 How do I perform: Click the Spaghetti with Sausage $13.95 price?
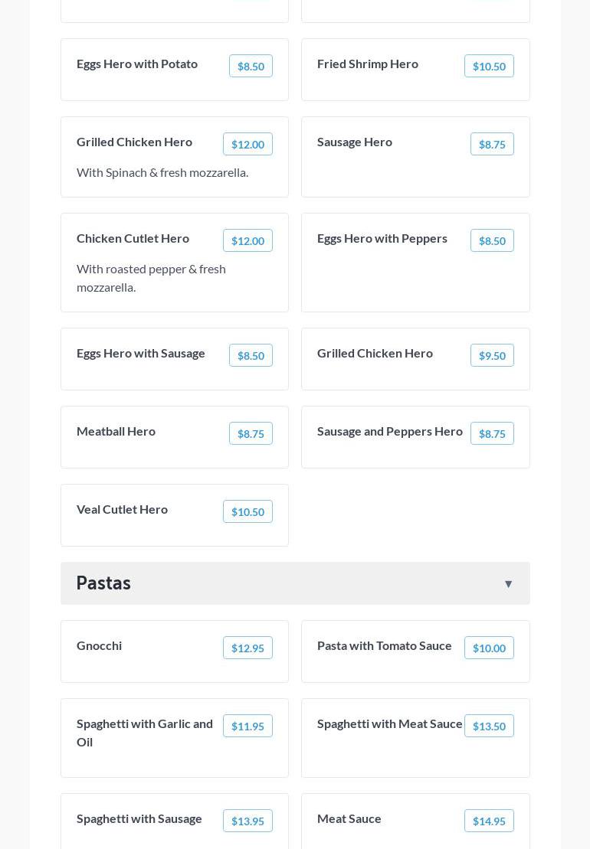tap(247, 821)
